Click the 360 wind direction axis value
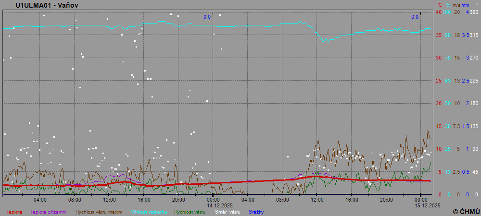This screenshot has width=481, height=216. [x=474, y=12]
